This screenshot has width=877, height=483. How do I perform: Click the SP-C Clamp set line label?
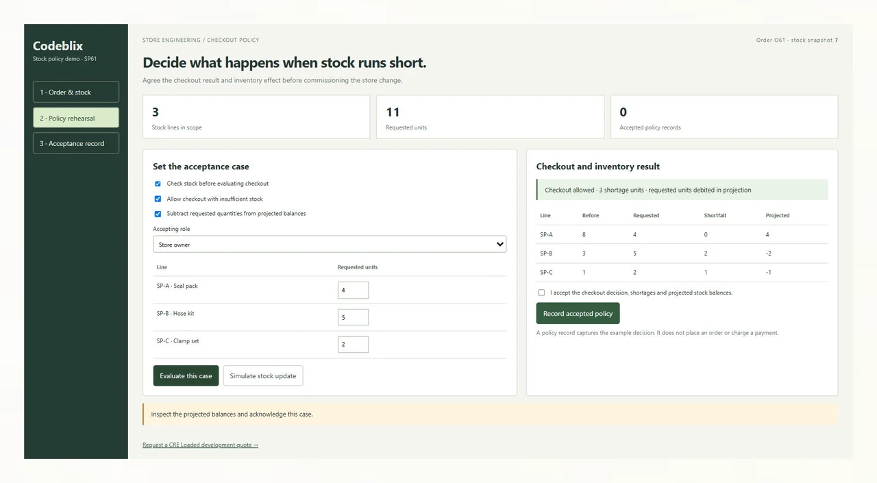177,340
